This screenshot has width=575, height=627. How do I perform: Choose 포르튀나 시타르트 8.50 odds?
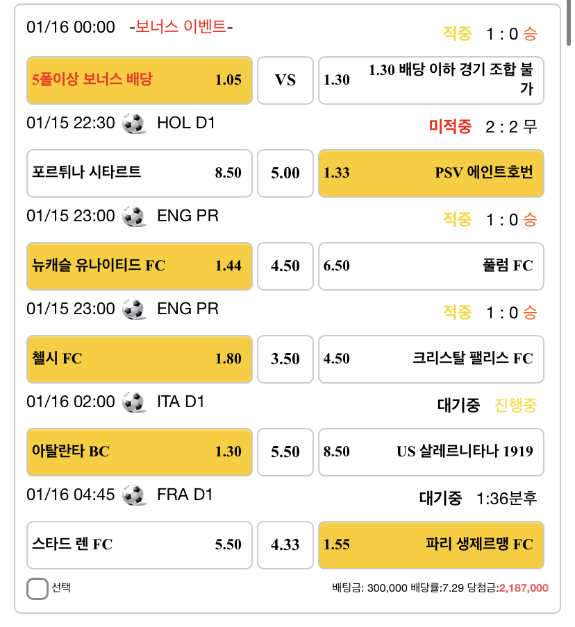140,173
